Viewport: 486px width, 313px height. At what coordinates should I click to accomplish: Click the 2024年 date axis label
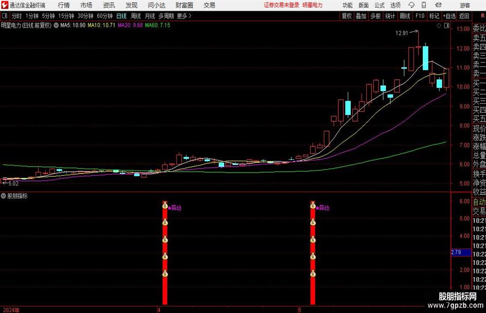point(11,310)
